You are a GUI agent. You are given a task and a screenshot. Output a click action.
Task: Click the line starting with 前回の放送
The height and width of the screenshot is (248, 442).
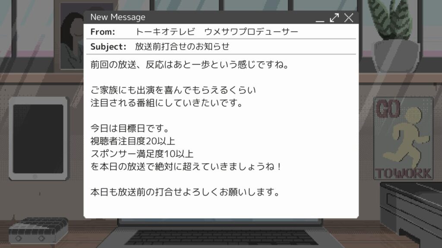(x=189, y=65)
